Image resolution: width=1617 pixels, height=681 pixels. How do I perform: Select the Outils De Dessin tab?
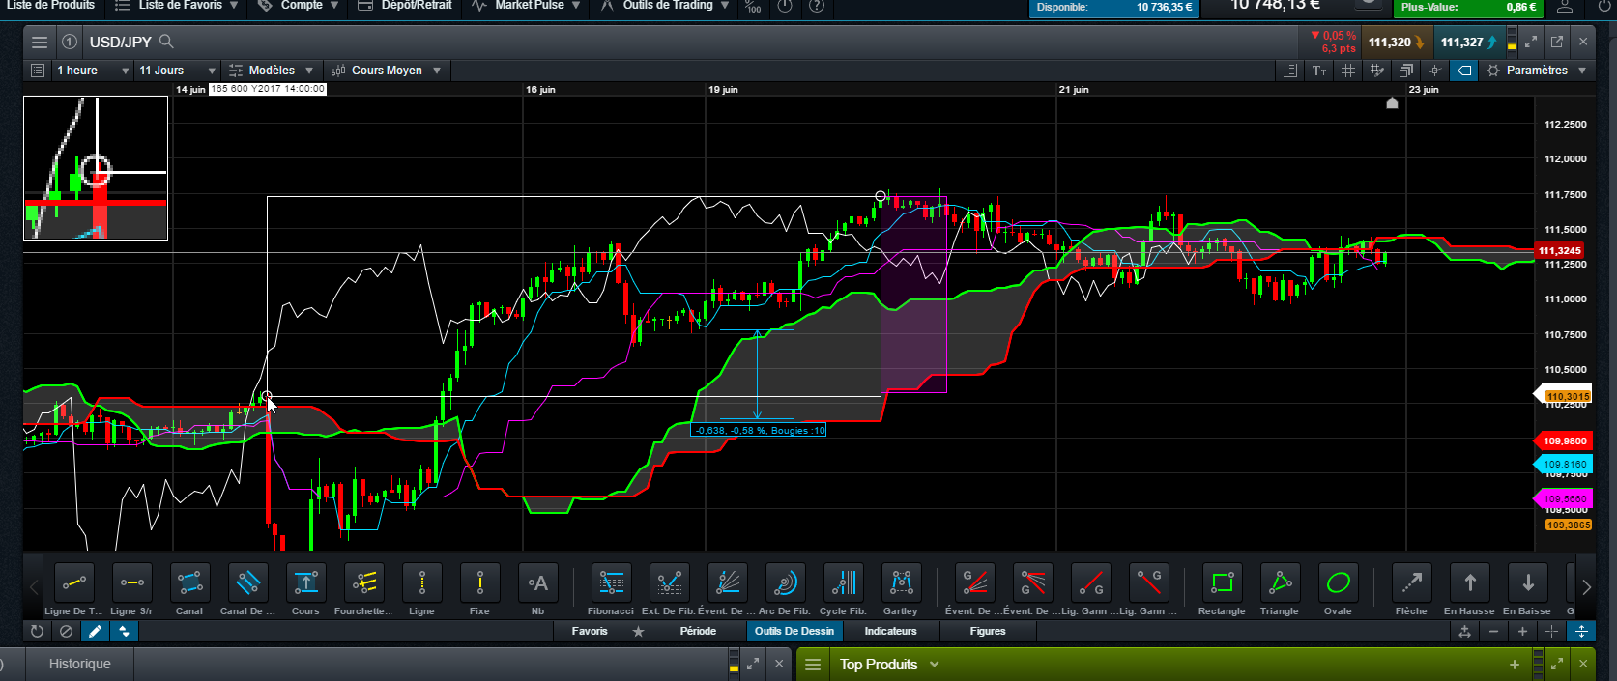(x=794, y=632)
